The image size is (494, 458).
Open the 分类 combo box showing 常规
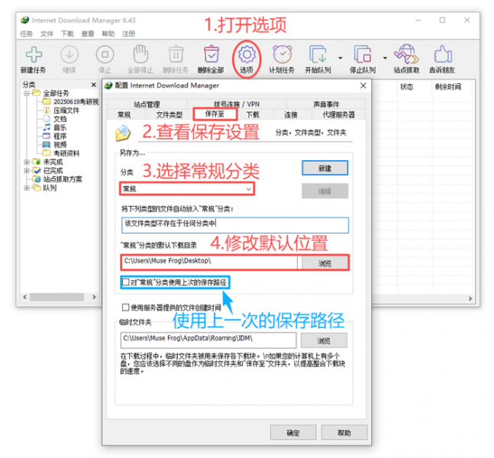[x=187, y=189]
